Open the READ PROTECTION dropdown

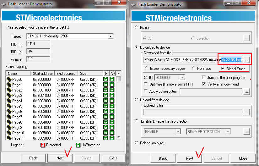(239, 132)
